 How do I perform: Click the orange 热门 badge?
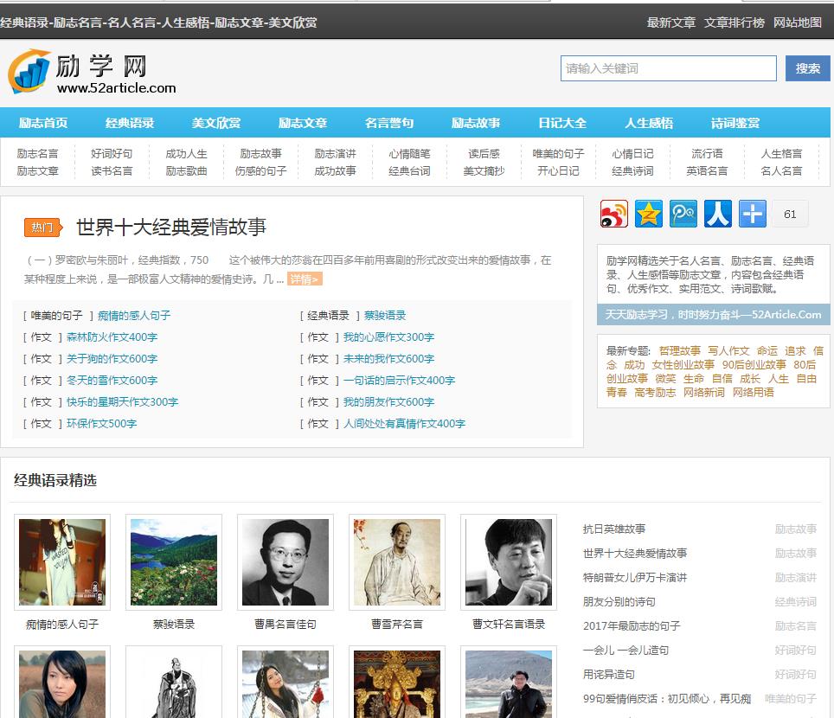point(42,228)
